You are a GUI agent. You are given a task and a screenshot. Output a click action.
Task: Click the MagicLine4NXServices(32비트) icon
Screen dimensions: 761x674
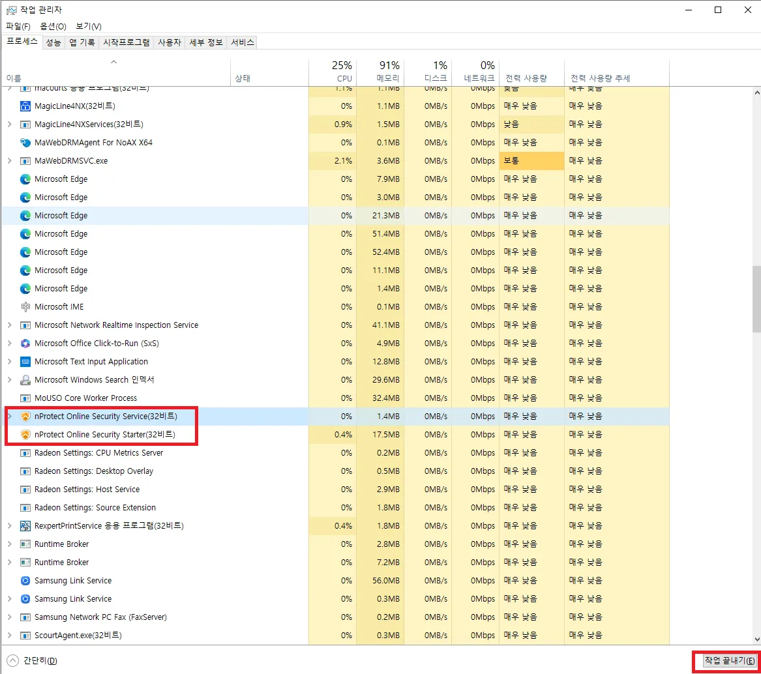coord(25,125)
